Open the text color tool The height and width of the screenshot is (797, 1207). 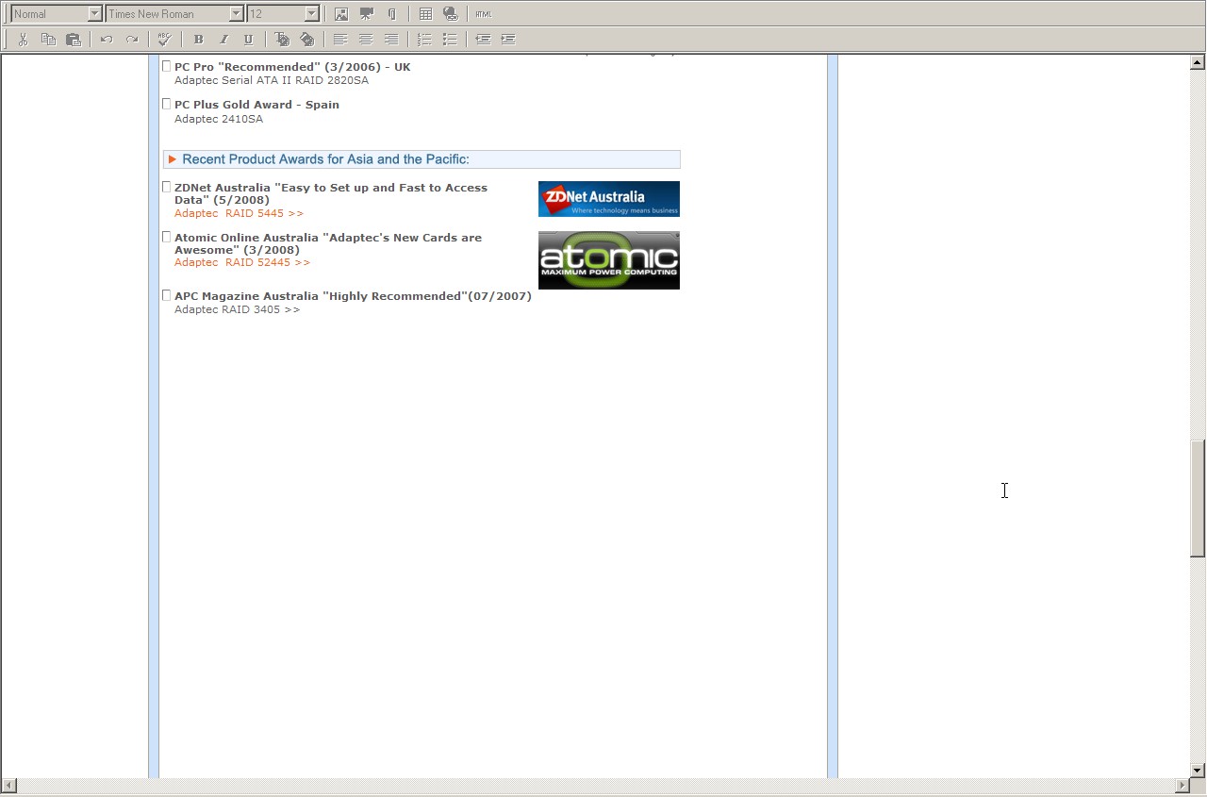tap(281, 40)
